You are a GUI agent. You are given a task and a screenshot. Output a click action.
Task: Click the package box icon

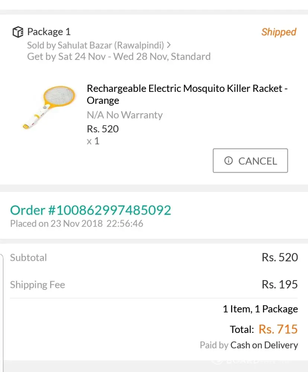pyautogui.click(x=18, y=32)
